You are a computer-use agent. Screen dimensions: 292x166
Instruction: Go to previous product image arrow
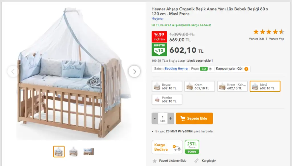point(13,71)
